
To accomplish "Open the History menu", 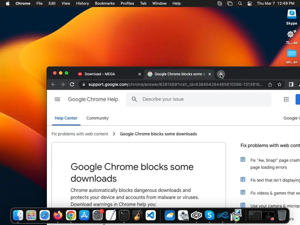I will pyautogui.click(x=82, y=4).
